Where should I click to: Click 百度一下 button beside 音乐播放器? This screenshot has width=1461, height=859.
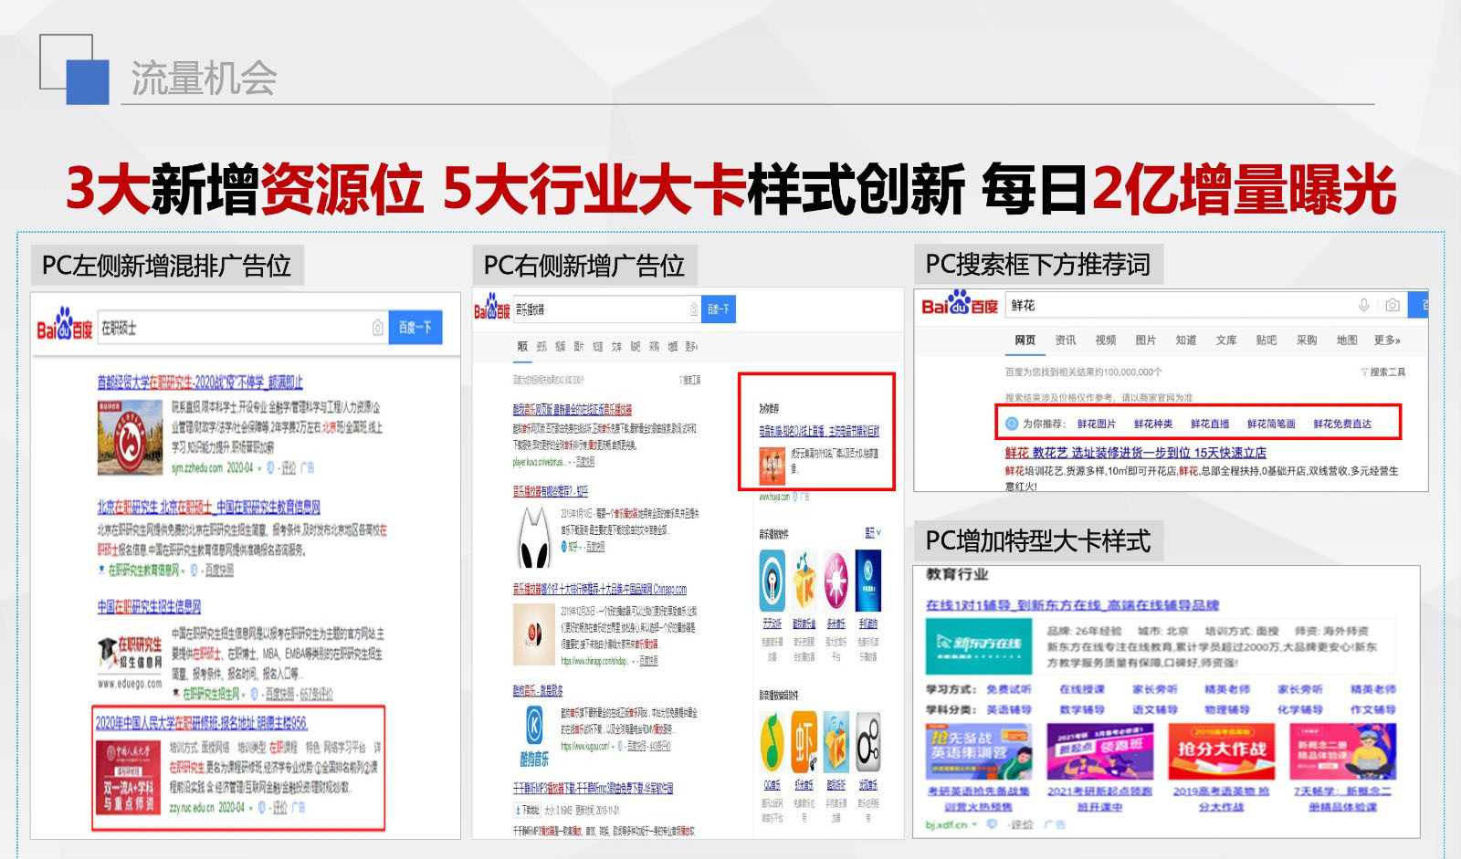tap(719, 309)
